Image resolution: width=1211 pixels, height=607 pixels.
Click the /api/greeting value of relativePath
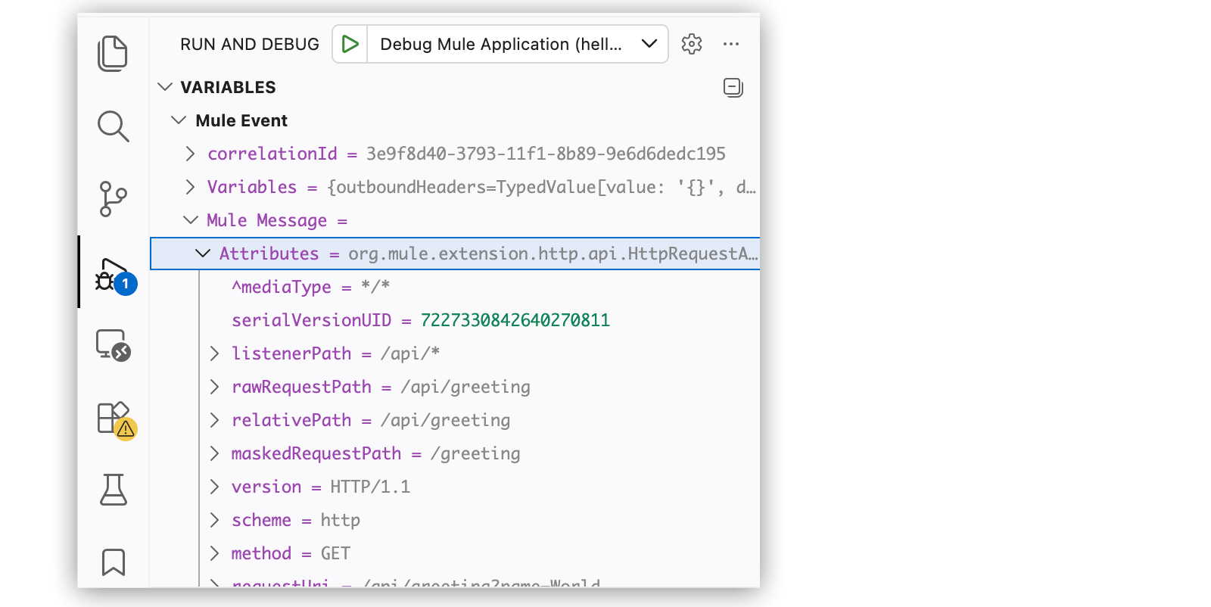pyautogui.click(x=446, y=420)
